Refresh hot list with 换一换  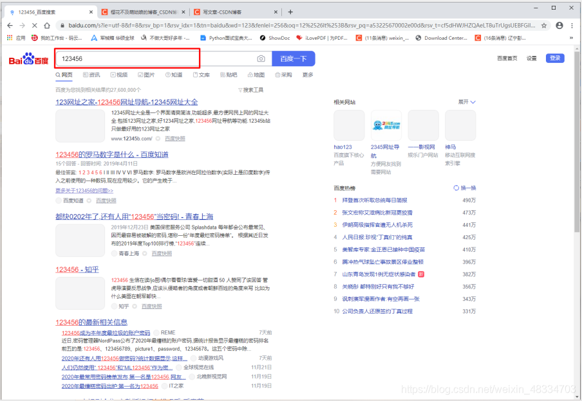465,188
